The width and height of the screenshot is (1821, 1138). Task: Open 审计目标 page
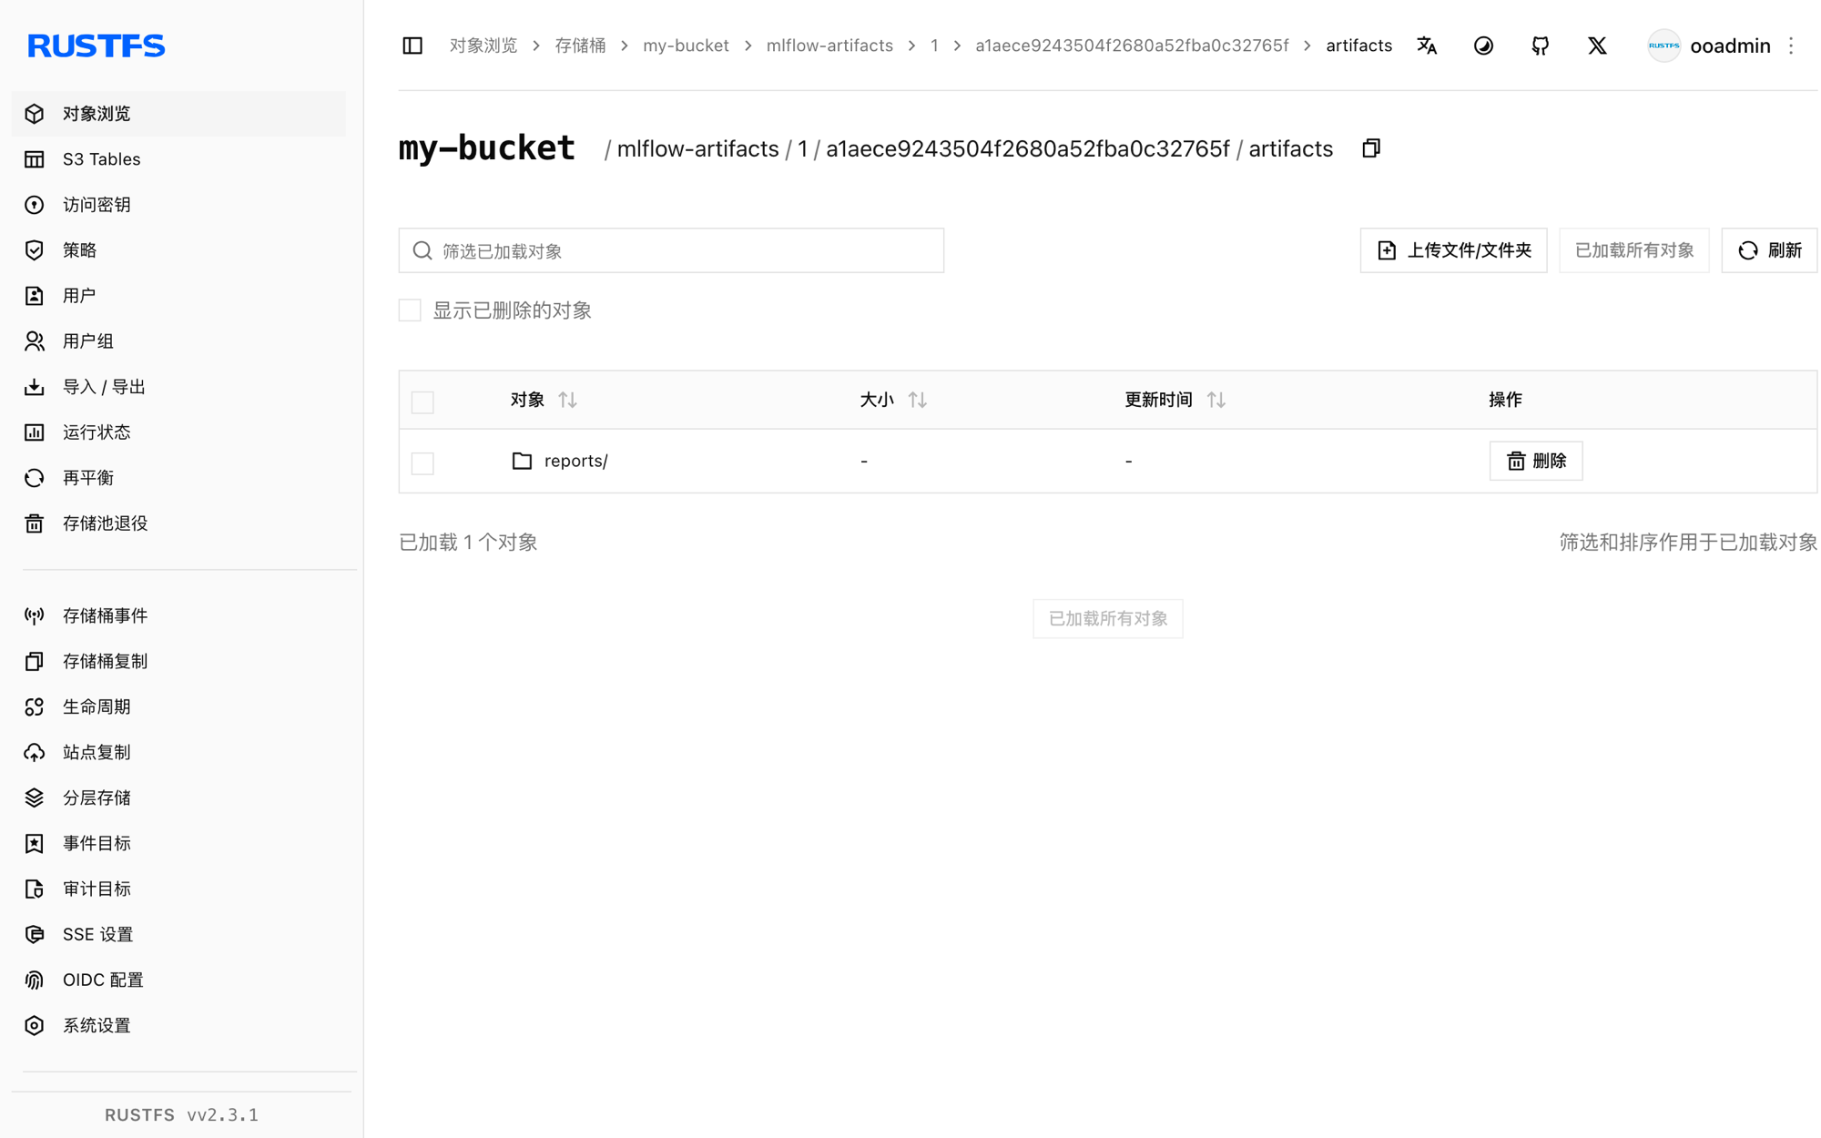pos(178,889)
